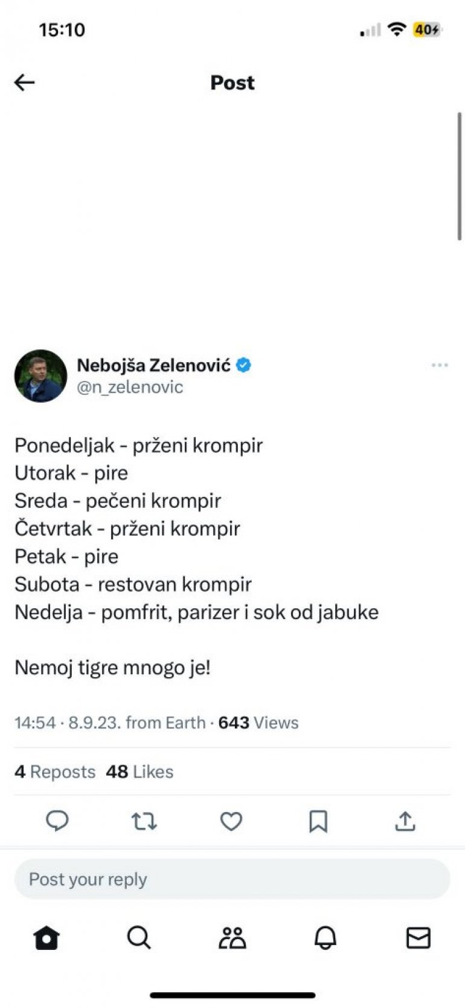Image resolution: width=465 pixels, height=1008 pixels.
Task: Open the Search tab
Action: pos(139,938)
